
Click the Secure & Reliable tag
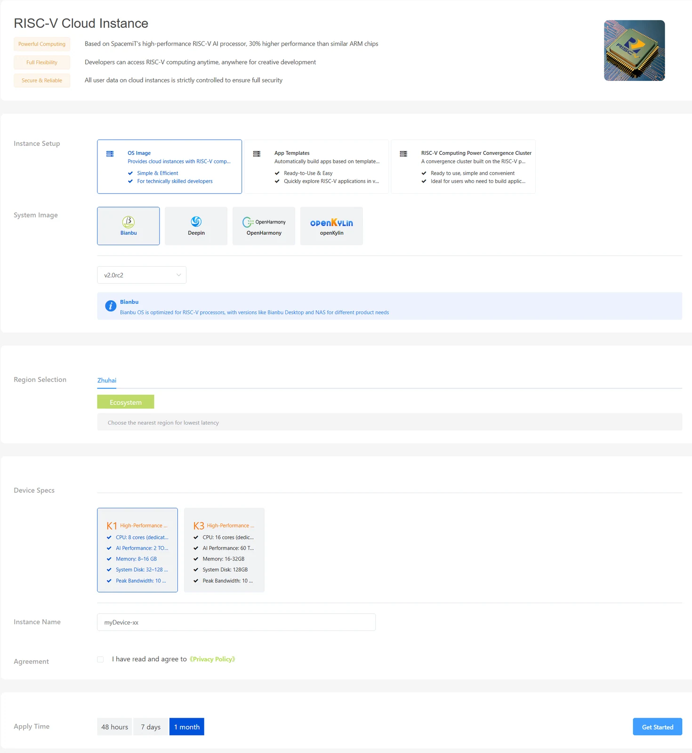point(42,80)
